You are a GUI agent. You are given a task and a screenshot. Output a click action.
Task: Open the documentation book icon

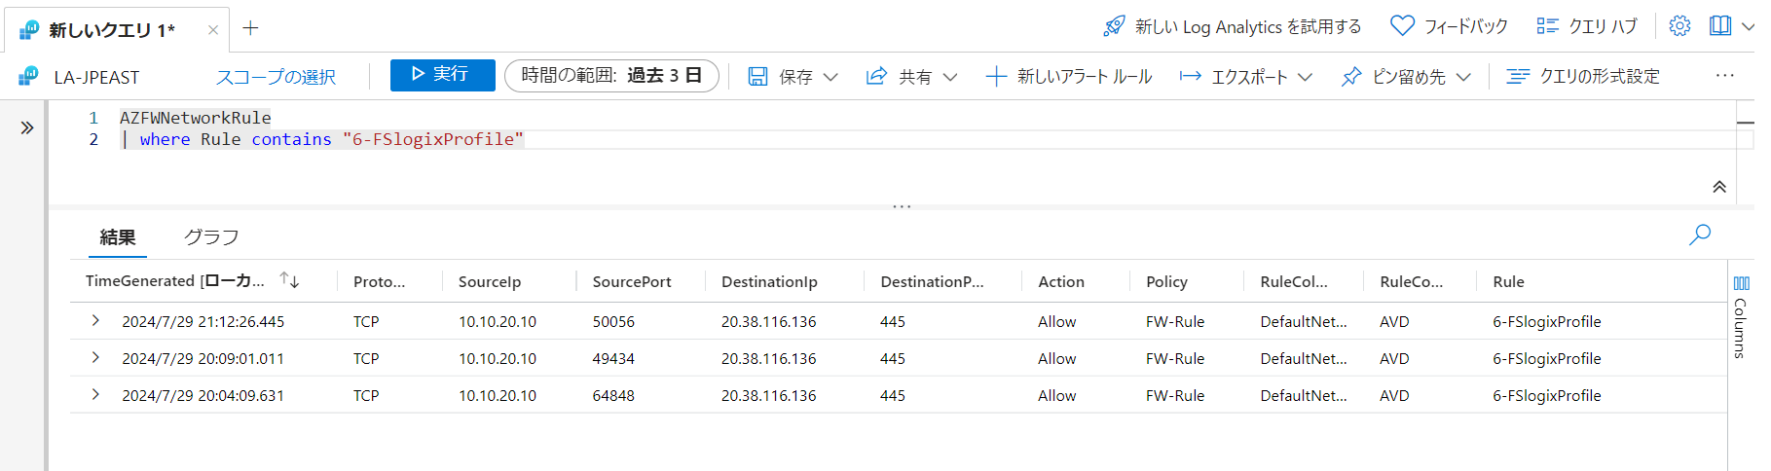coord(1720,26)
